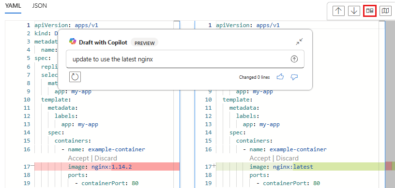Click 'template:' line in the right pane

pos(238,100)
